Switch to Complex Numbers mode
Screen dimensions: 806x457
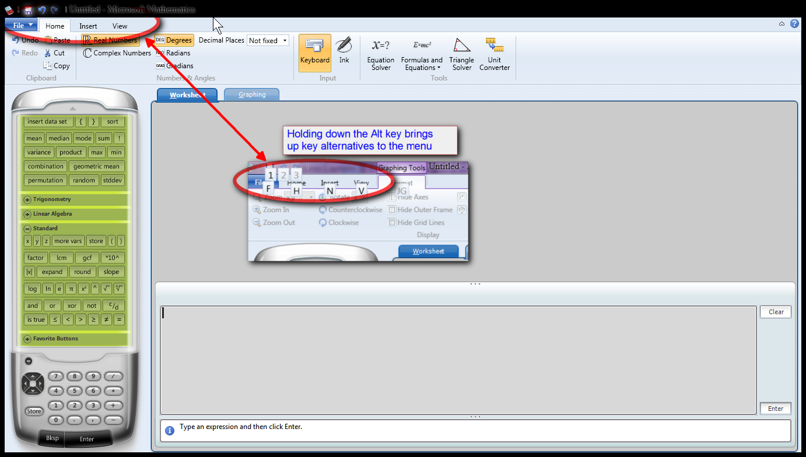point(117,53)
